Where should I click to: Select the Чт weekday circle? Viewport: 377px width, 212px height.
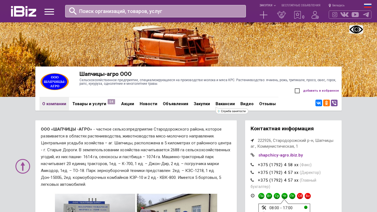click(285, 196)
